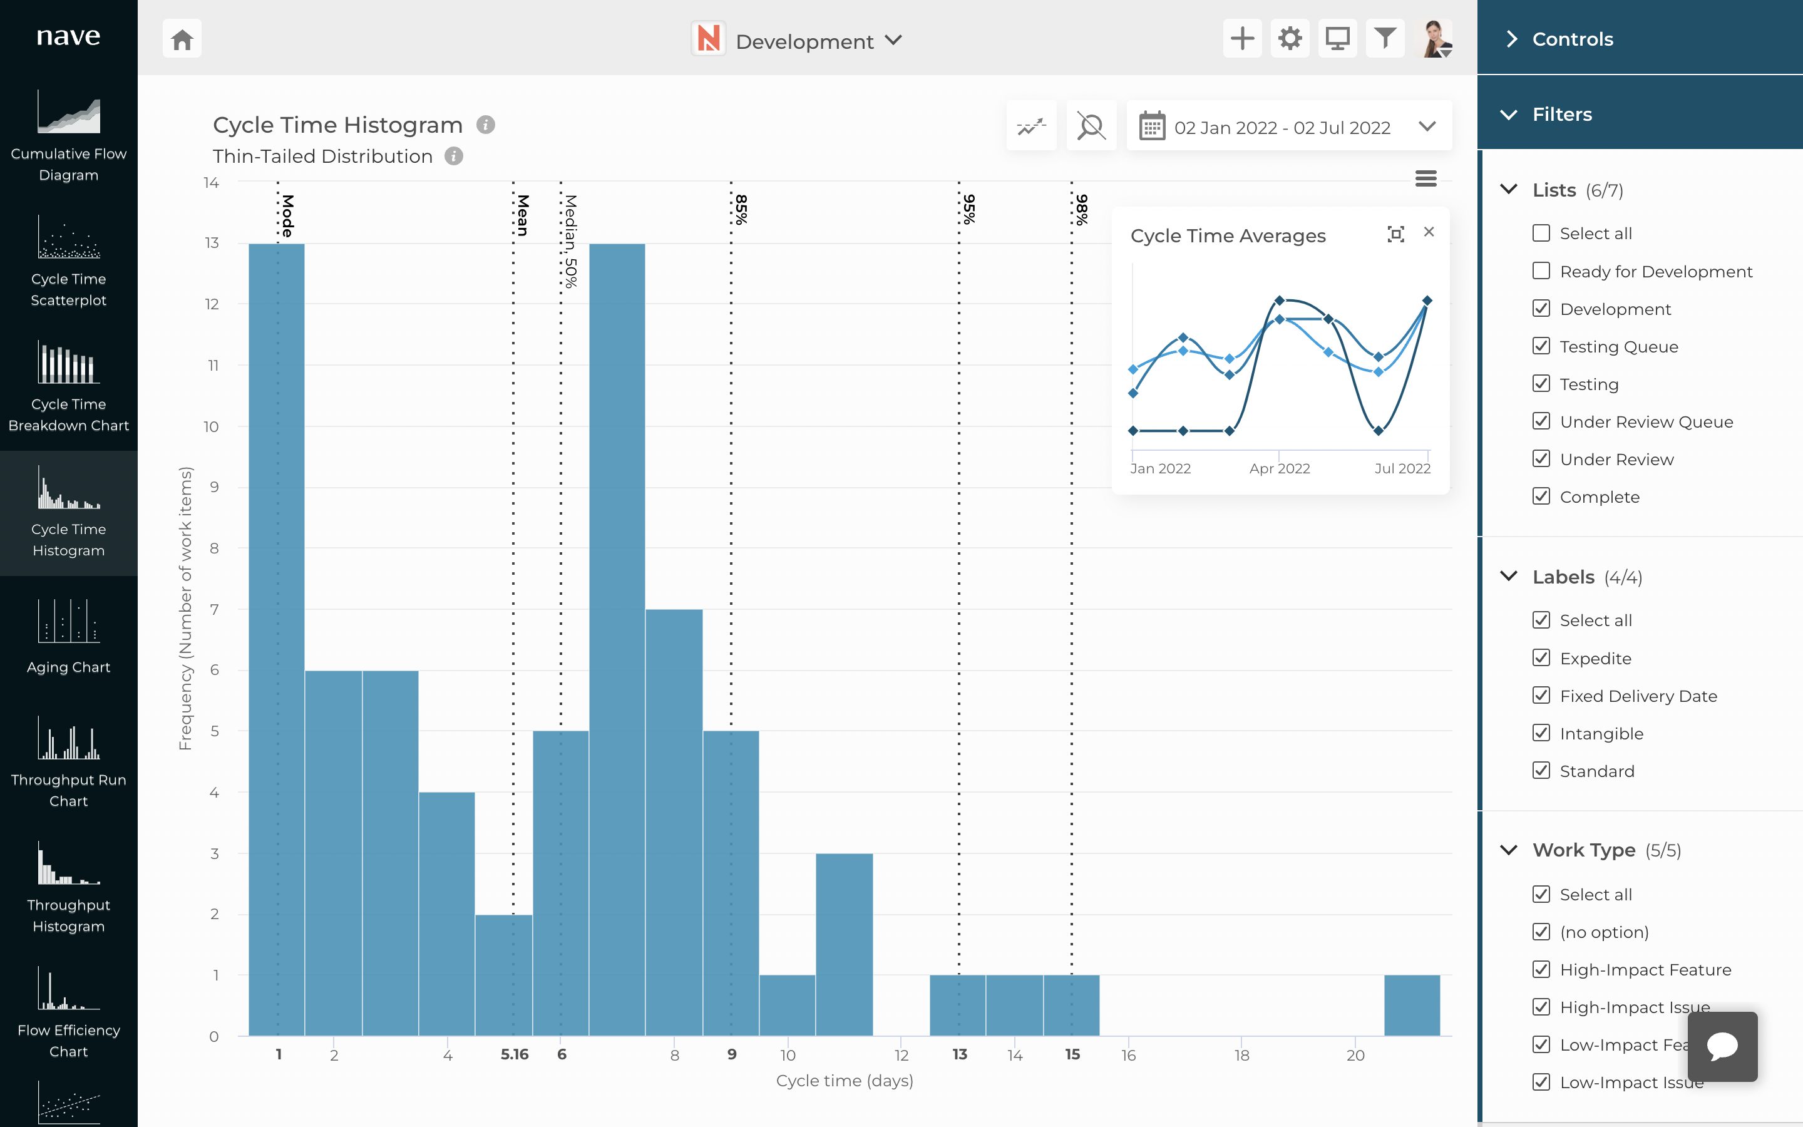Viewport: 1803px width, 1127px height.
Task: Toggle the Expedite label checkbox
Action: (1541, 658)
